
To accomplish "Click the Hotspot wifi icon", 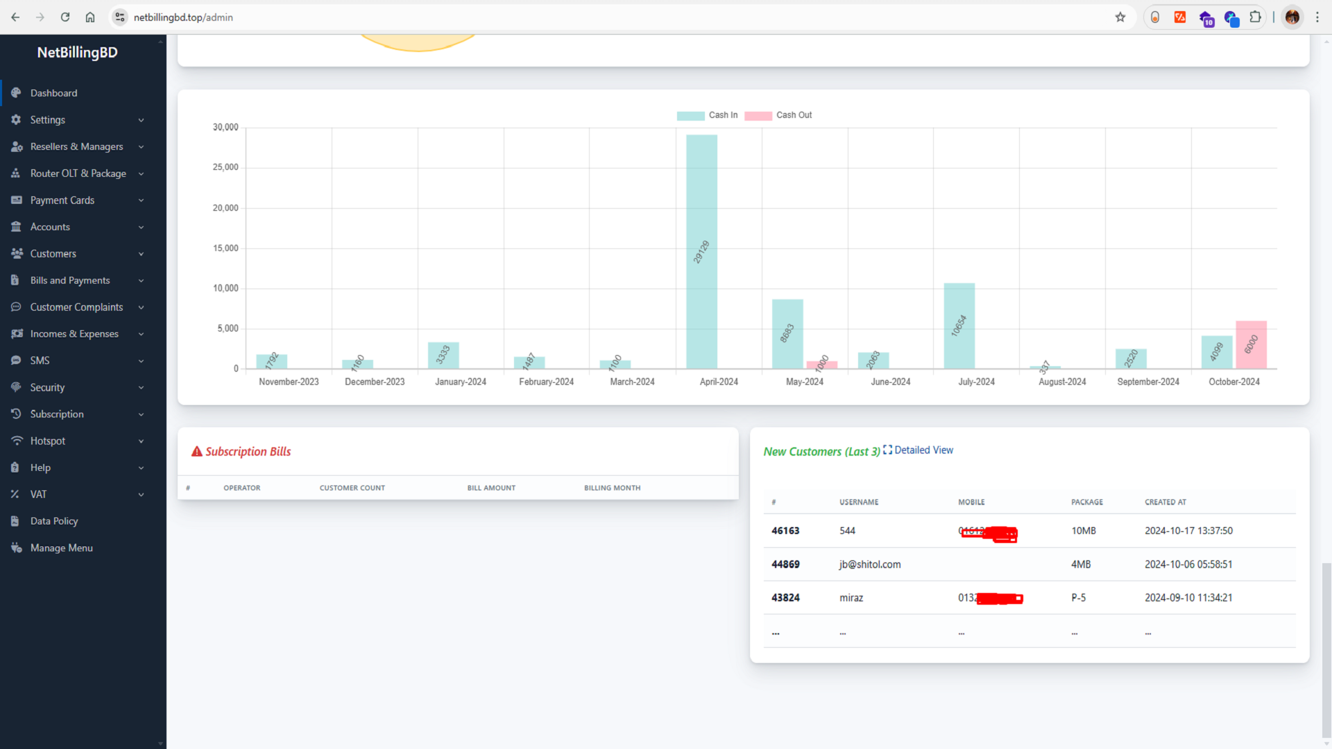I will [x=16, y=441].
